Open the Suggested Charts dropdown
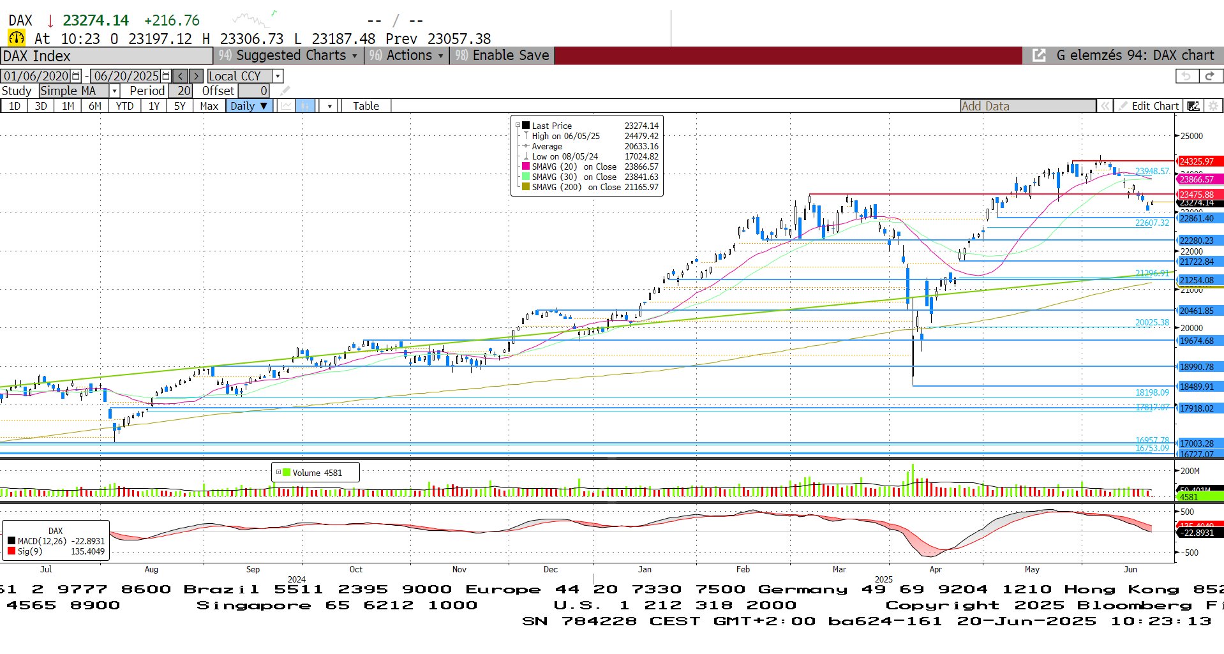 [288, 56]
